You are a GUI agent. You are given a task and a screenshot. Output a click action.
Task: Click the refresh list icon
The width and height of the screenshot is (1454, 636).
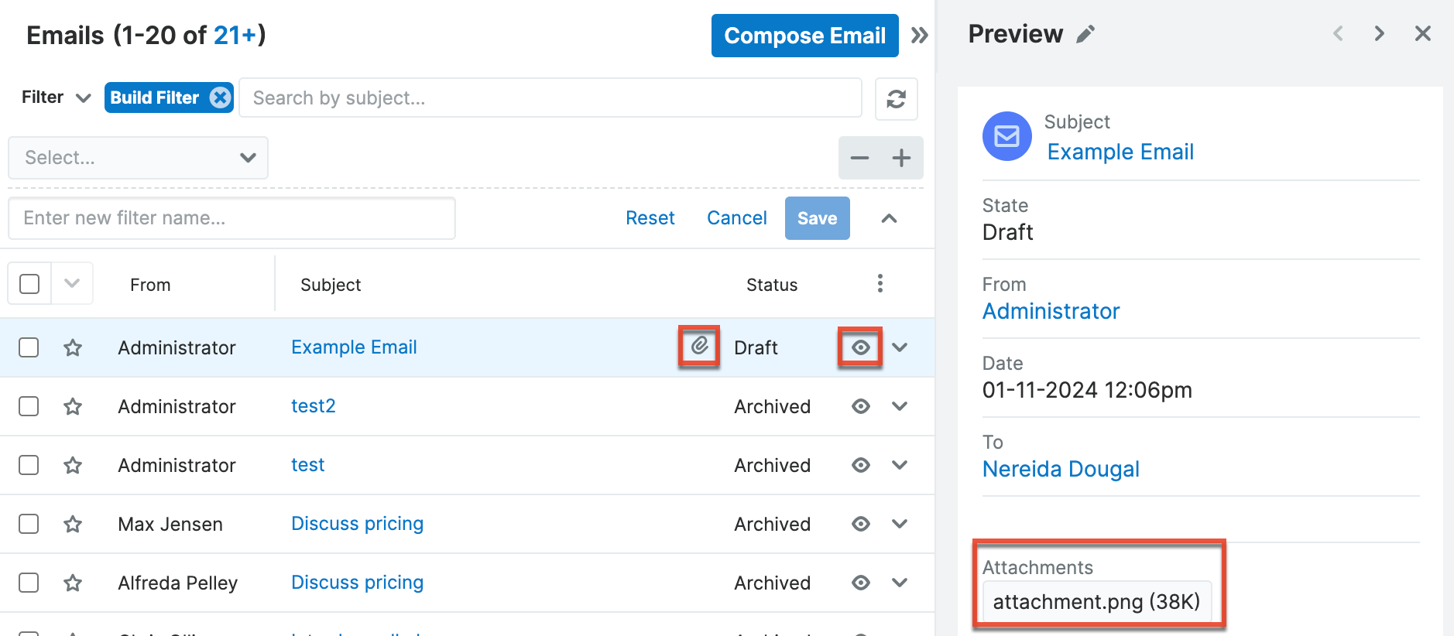coord(896,99)
